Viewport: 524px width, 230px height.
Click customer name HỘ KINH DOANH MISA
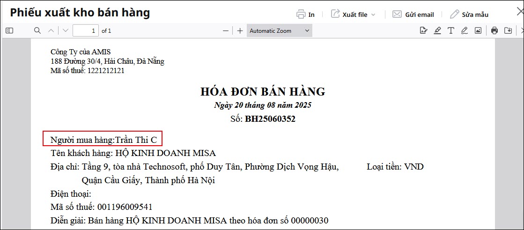pos(165,154)
